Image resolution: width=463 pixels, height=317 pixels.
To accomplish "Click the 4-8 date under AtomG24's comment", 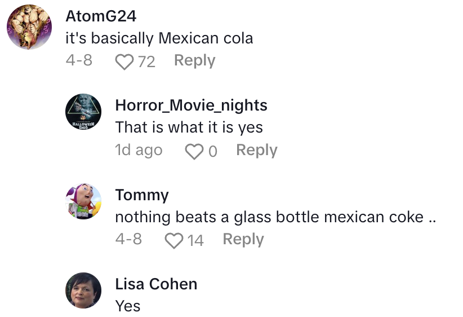I will click(79, 60).
